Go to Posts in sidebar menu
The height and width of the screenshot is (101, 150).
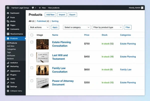pos(12,17)
